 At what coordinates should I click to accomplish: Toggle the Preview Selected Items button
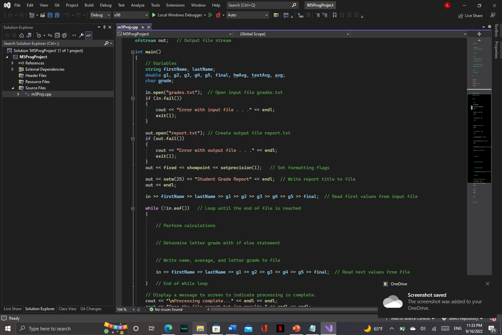pos(89,35)
